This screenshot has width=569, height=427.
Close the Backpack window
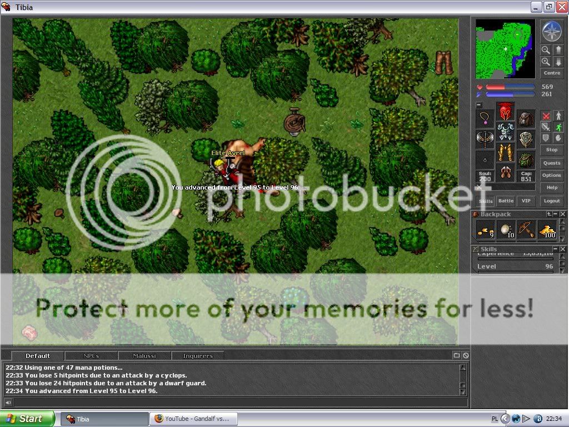click(562, 214)
